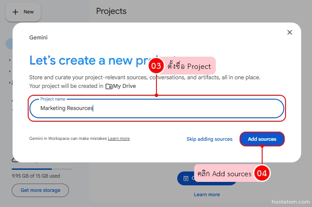Click the "9.95 GB of 15 GB used" text
The image size is (312, 207).
click(x=36, y=176)
